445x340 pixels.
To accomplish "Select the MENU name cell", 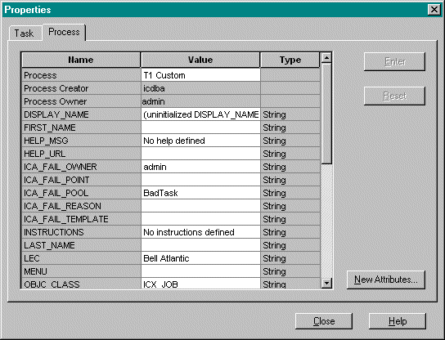I will tap(81, 271).
